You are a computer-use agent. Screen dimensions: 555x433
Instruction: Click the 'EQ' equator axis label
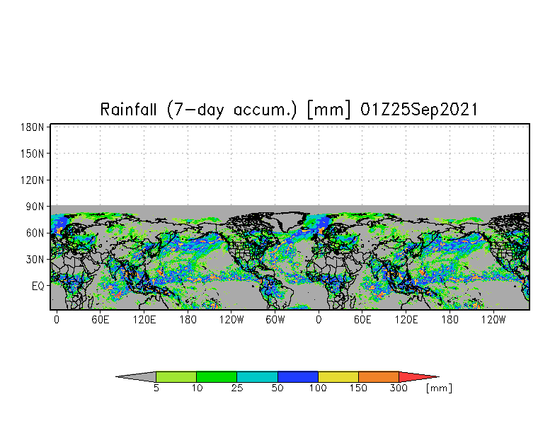38,286
